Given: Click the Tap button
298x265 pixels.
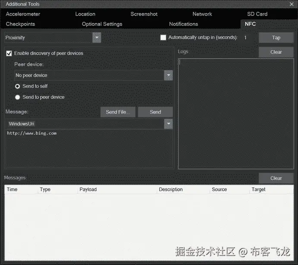Looking at the screenshot, I should (276, 38).
